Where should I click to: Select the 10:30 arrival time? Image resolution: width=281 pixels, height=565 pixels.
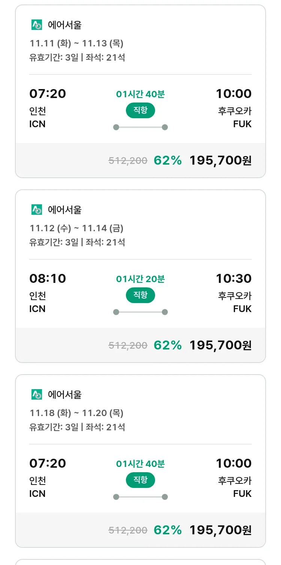[x=233, y=279]
